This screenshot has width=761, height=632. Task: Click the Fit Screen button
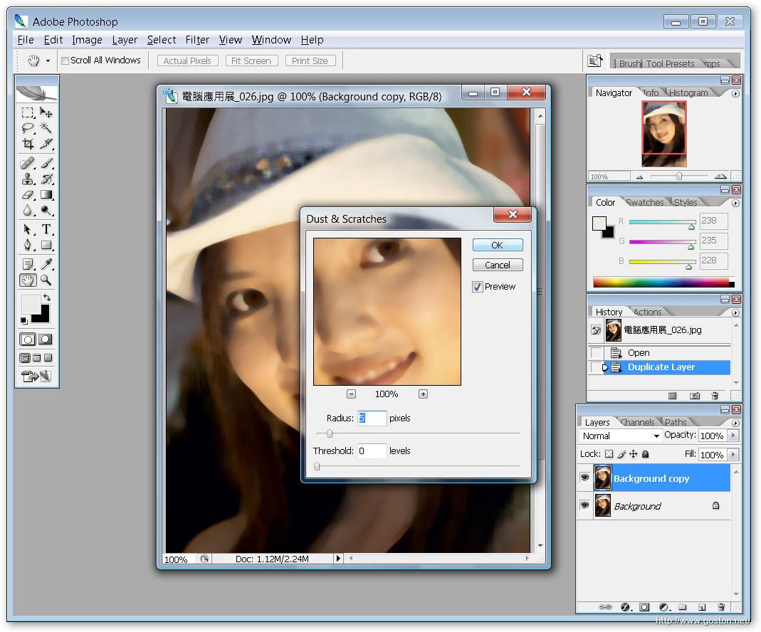tap(251, 60)
